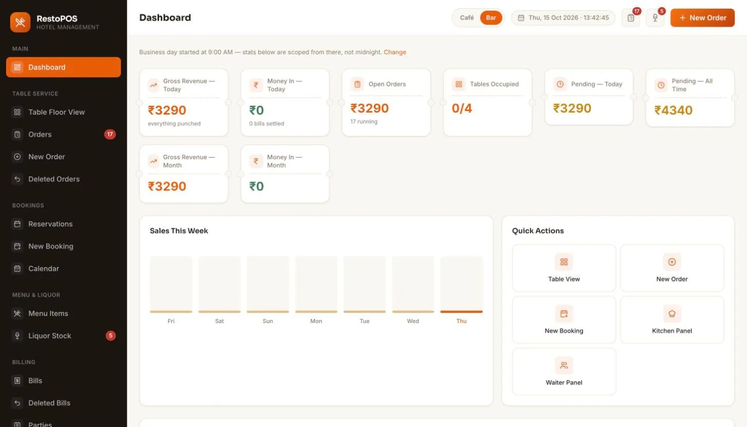Click the Fri bar in Sales This Week
The width and height of the screenshot is (747, 427).
(171, 285)
